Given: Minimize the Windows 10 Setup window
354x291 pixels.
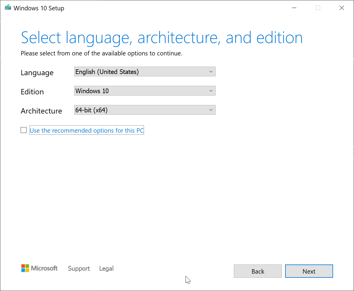Looking at the screenshot, I should click(x=294, y=8).
